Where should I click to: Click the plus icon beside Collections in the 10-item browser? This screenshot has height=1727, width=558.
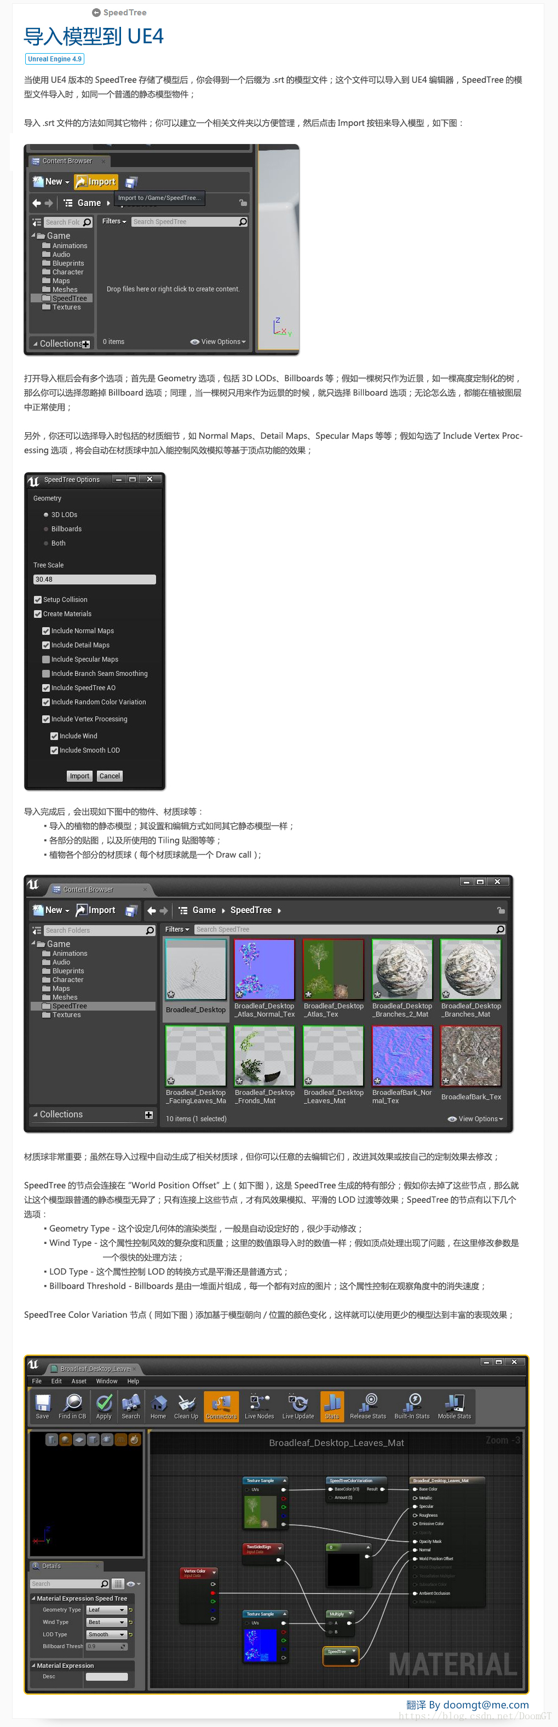[x=149, y=1115]
